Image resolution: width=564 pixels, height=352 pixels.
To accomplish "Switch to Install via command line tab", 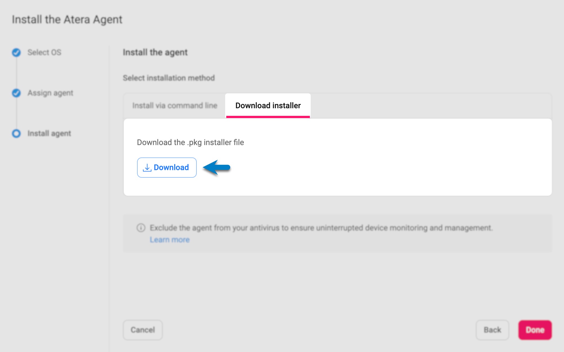I will coord(175,106).
